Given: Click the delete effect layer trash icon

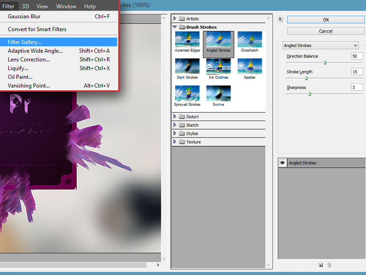Looking at the screenshot, I should click(x=329, y=265).
